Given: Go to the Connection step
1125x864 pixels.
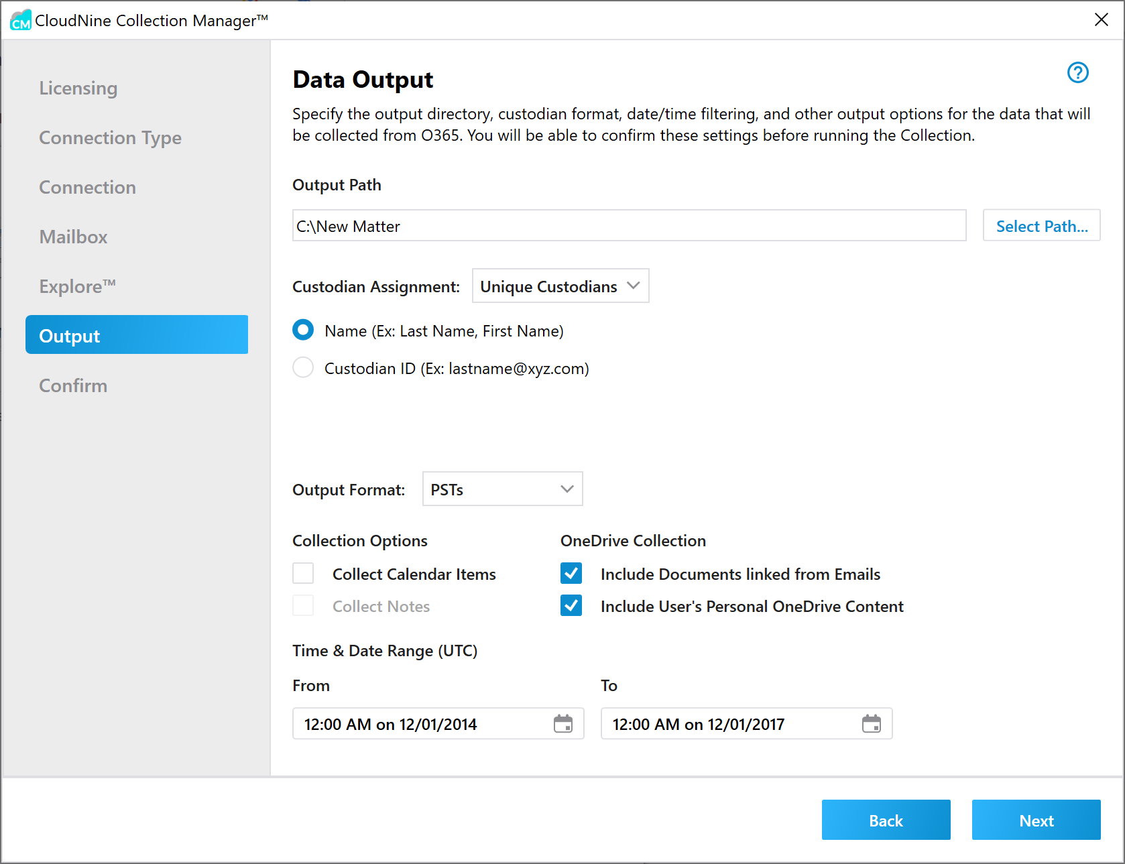Looking at the screenshot, I should (x=87, y=187).
